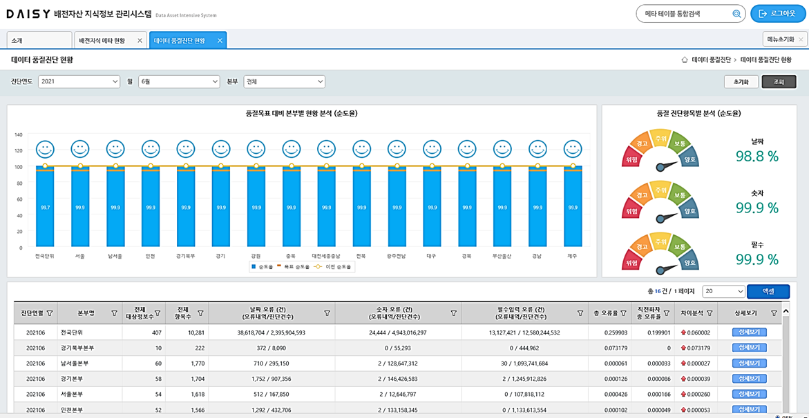Click the smiley face above the 제주 bar
This screenshot has width=809, height=418.
[x=573, y=149]
